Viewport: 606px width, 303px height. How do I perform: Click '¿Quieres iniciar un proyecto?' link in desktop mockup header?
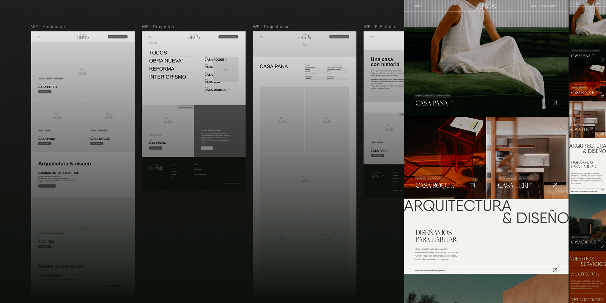click(544, 6)
